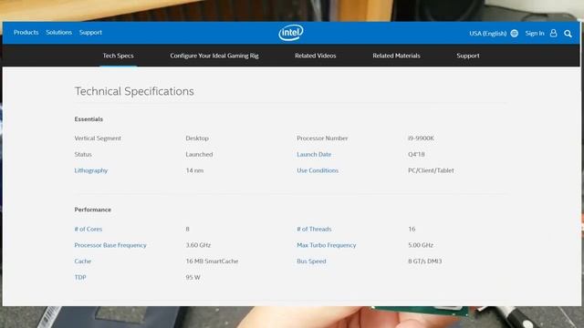The image size is (584, 328).
Task: Go to the Related Videos tab
Action: [316, 56]
